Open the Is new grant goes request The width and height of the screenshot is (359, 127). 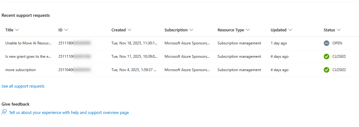coord(28,57)
